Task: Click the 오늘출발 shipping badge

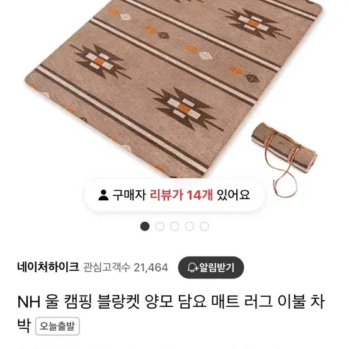Action: 57,326
